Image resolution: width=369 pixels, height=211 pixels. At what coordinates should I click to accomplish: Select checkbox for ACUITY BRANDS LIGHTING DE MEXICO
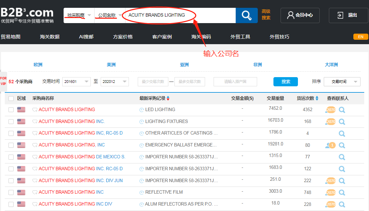click(x=11, y=157)
